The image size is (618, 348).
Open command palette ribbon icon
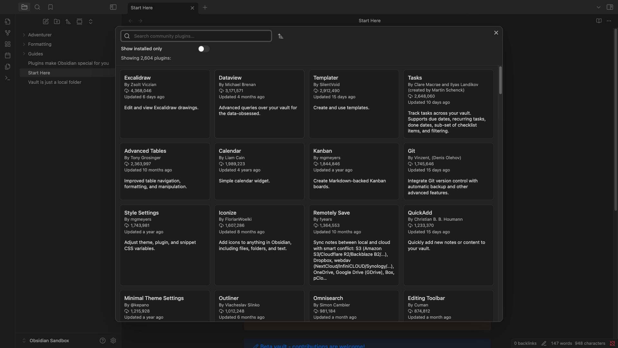(x=8, y=78)
